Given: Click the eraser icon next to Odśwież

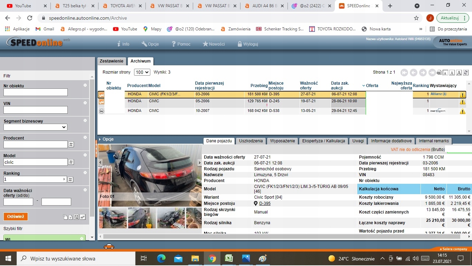Looking at the screenshot, I should (83, 217).
